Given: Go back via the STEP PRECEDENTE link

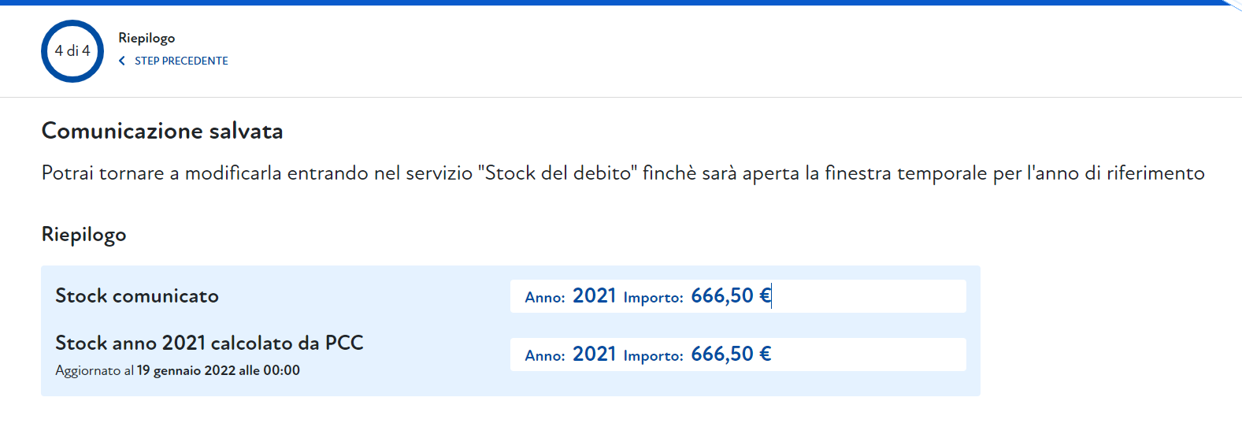Looking at the screenshot, I should coord(181,61).
